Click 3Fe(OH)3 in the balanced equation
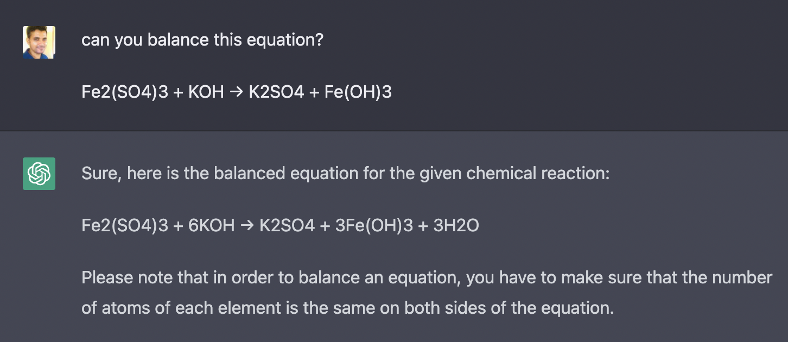 (x=374, y=226)
